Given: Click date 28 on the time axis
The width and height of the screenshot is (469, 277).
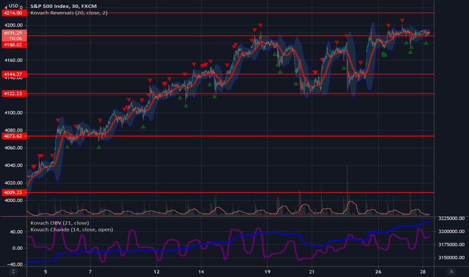Looking at the screenshot, I should tap(423, 271).
